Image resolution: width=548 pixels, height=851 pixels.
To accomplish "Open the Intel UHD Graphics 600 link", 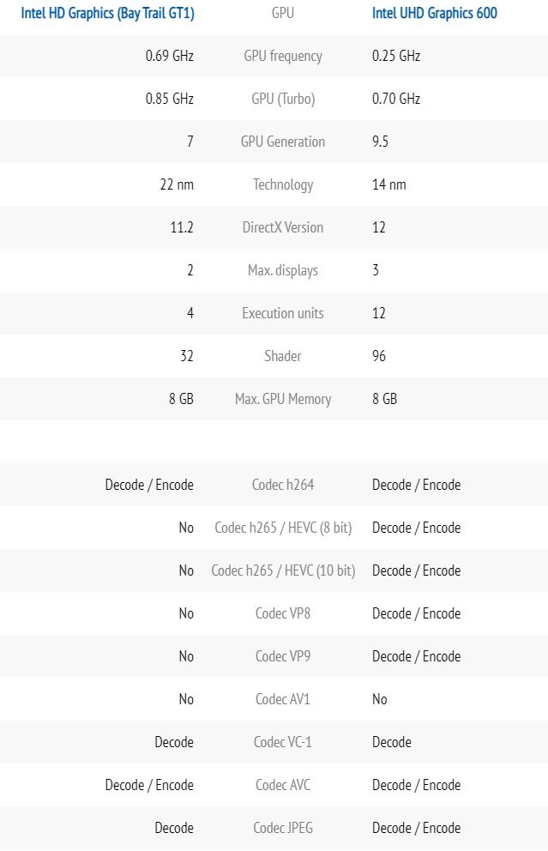I will click(x=434, y=13).
